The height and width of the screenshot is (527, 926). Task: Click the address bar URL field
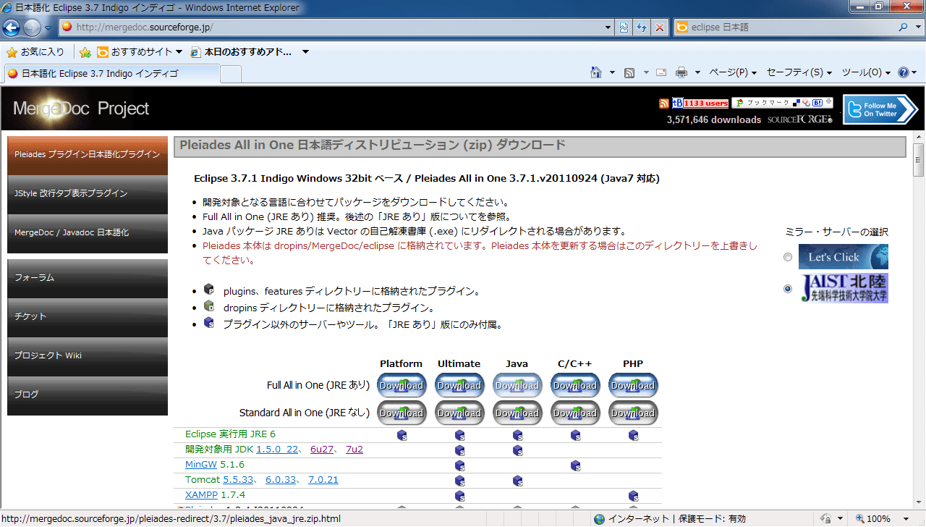[336, 28]
